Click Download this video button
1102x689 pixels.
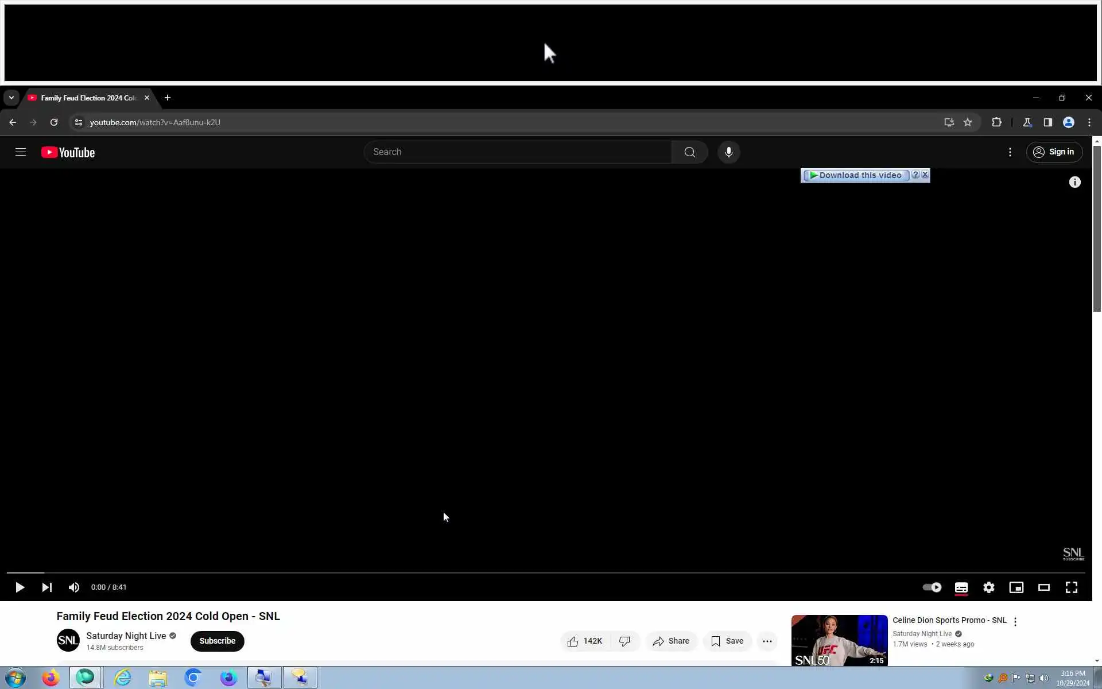click(856, 176)
